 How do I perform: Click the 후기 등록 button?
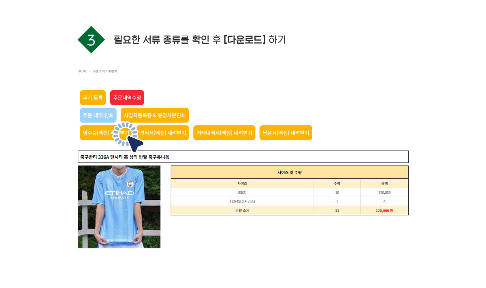(x=93, y=97)
